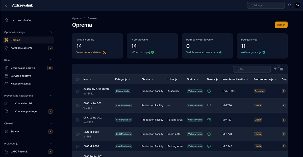Screen dimensions: 303x157
Task: Go to Servisne zahteve in the sidebar
Action: [x=21, y=76]
